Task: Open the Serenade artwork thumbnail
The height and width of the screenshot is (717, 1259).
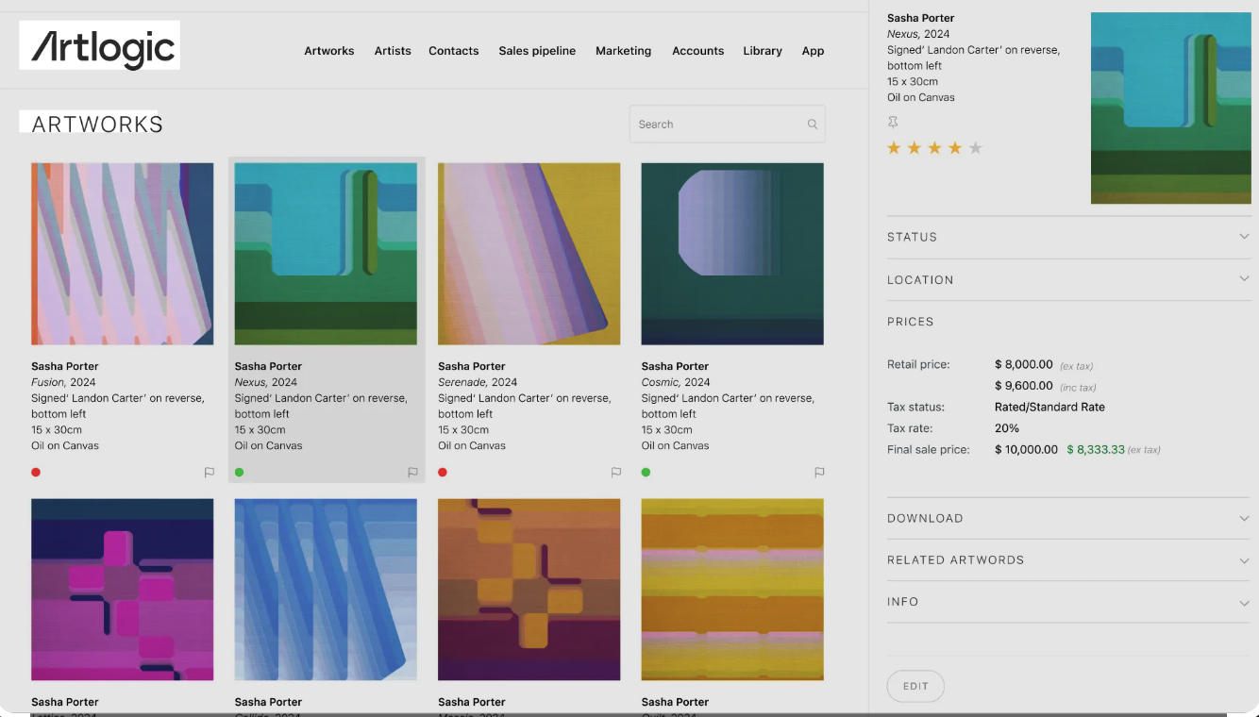Action: 529,254
